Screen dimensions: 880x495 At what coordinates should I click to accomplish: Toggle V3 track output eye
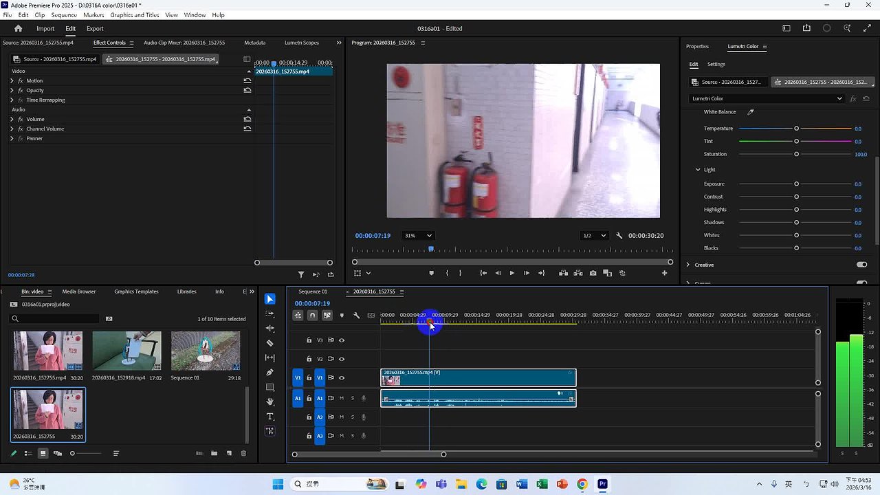[x=342, y=340]
